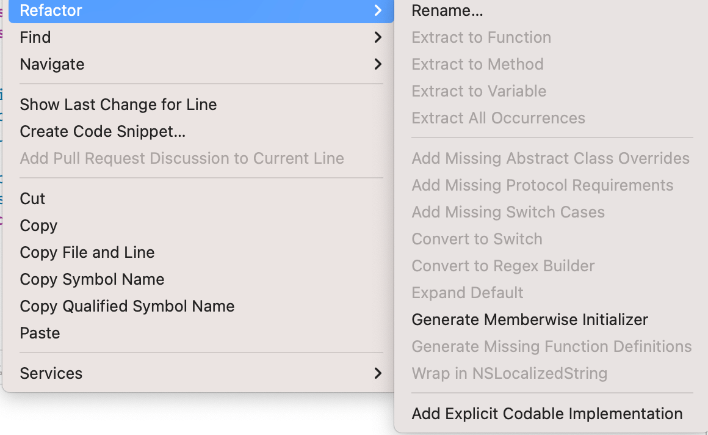Expand the Services submenu chevron
Viewport: 708px width, 435px height.
[x=378, y=373]
